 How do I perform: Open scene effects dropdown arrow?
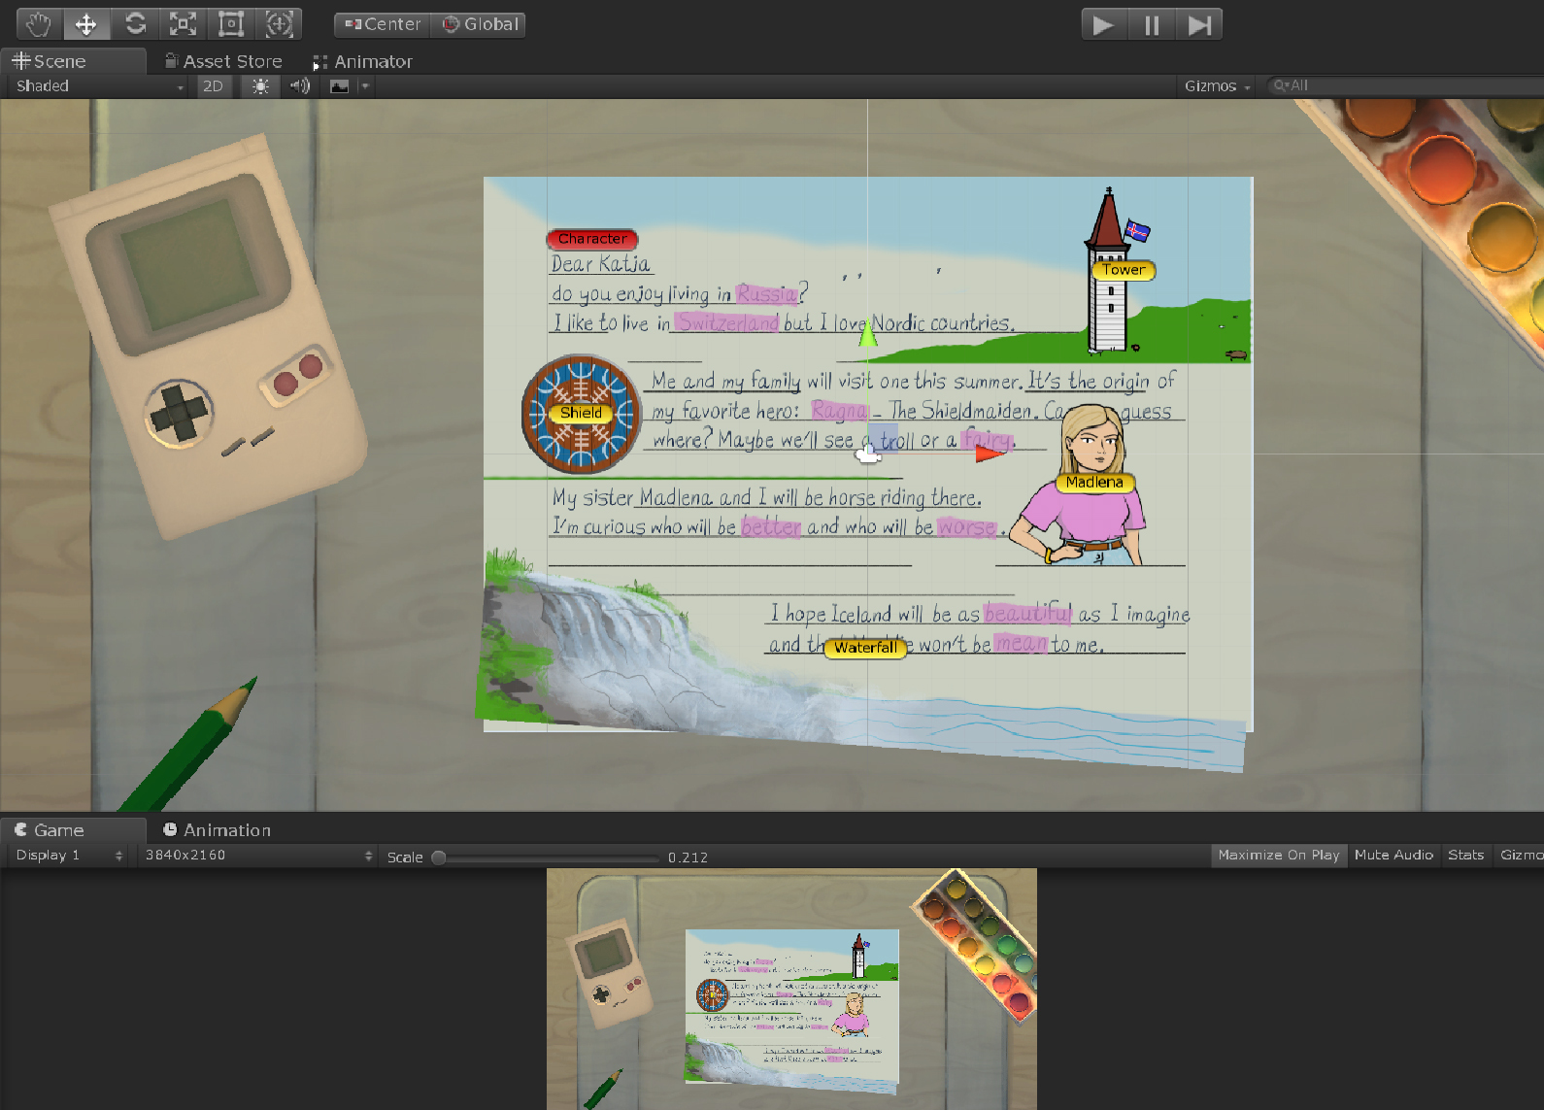pos(365,85)
